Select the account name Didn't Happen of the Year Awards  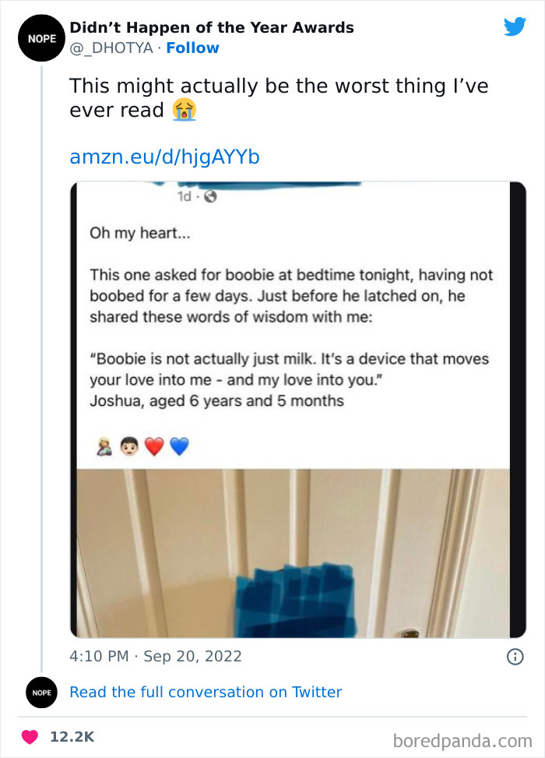coord(212,27)
